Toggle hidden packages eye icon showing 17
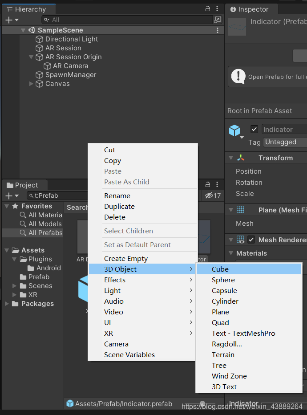307x415 pixels. point(213,195)
